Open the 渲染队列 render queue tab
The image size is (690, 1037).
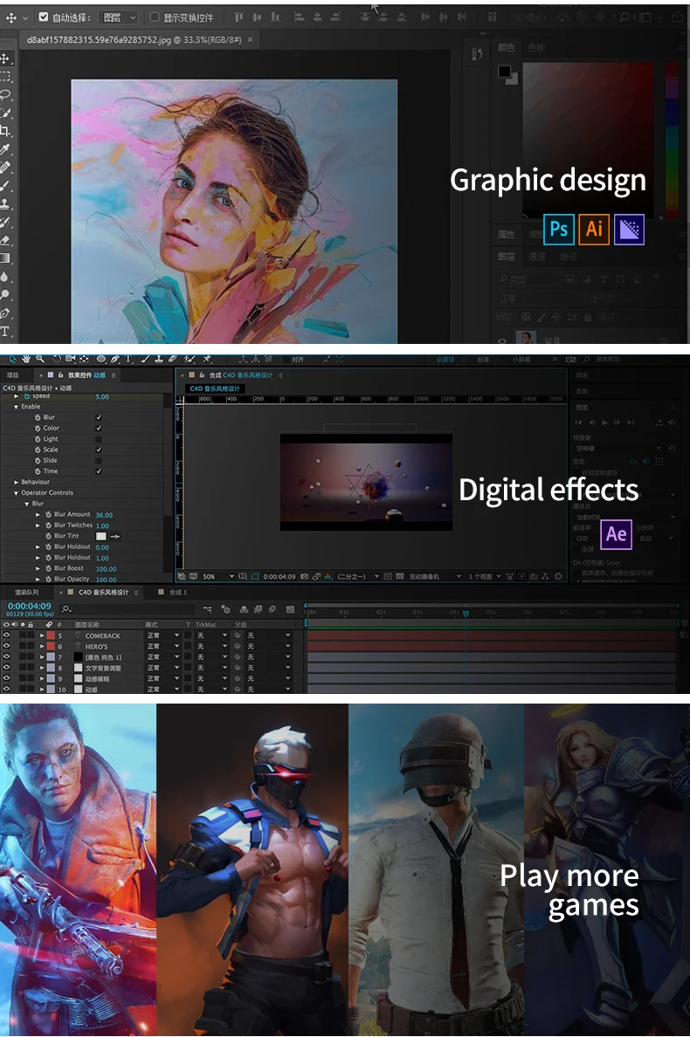click(x=26, y=592)
